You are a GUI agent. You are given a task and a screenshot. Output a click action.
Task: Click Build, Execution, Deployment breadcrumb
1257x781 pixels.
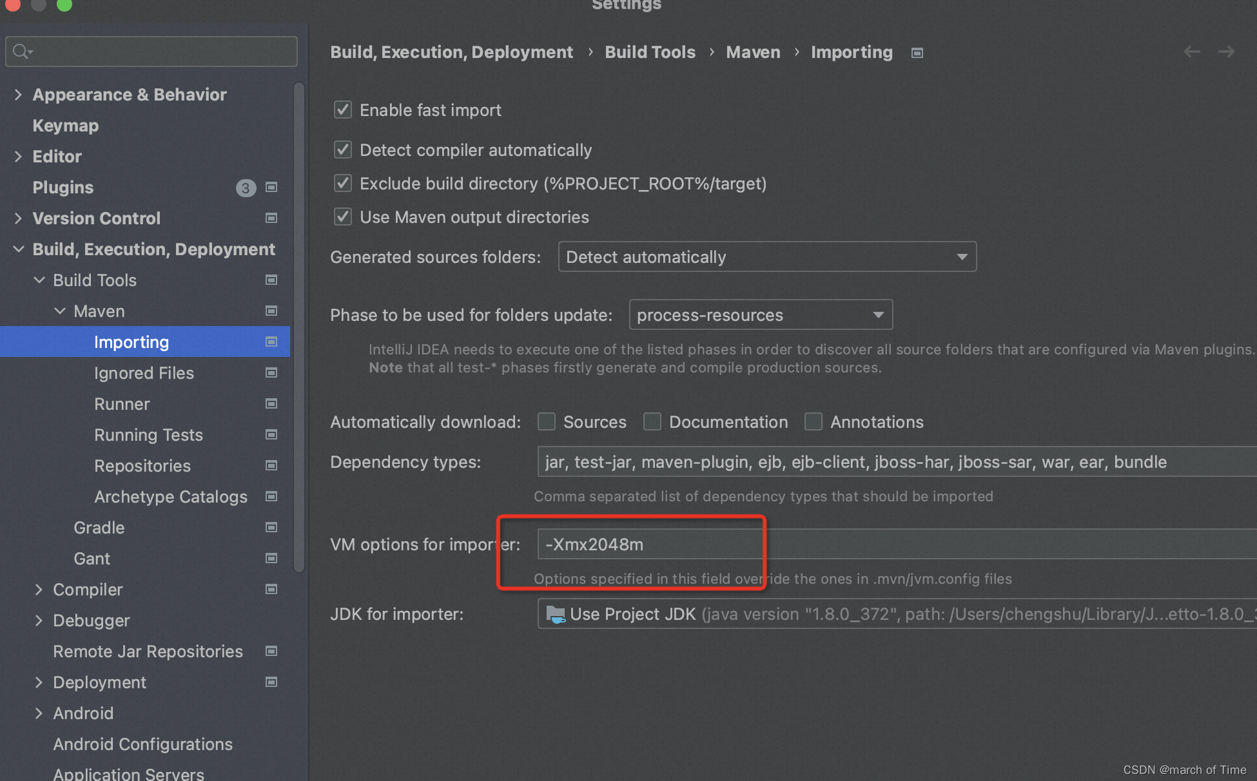coord(451,52)
